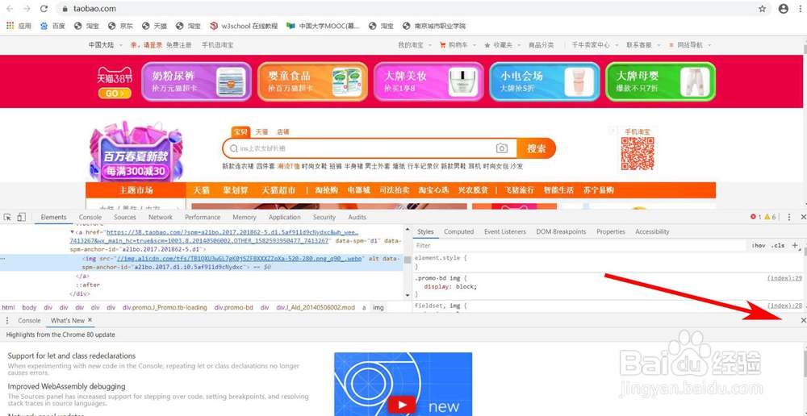Open the 天猫 bookmark
Image resolution: width=807 pixels, height=416 pixels.
pyautogui.click(x=154, y=26)
